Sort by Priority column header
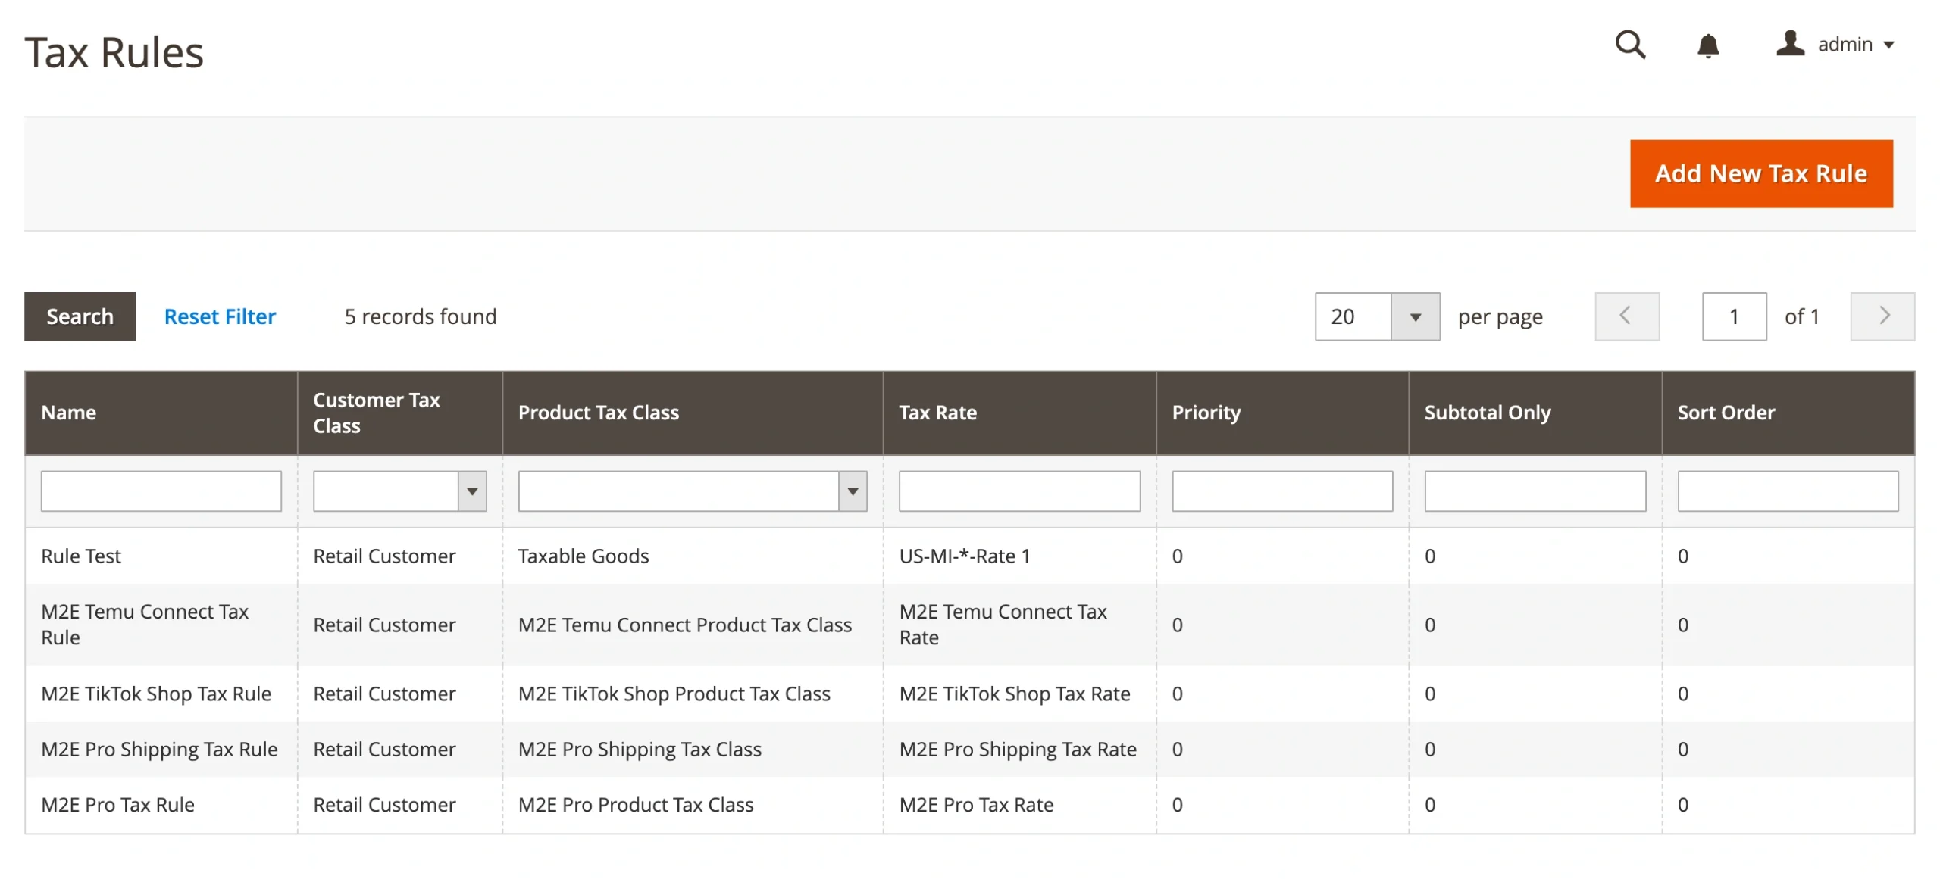The height and width of the screenshot is (879, 1940). pyautogui.click(x=1206, y=413)
